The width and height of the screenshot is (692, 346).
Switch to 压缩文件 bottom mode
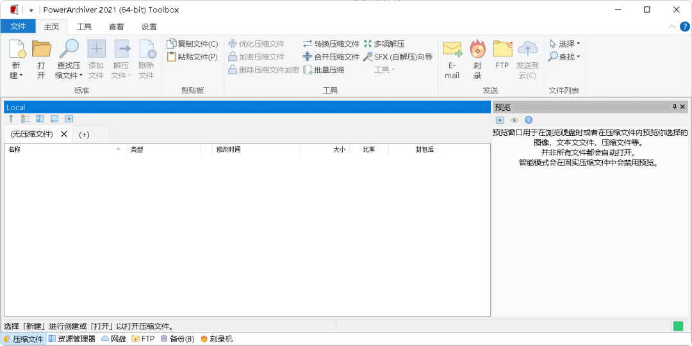(23, 339)
